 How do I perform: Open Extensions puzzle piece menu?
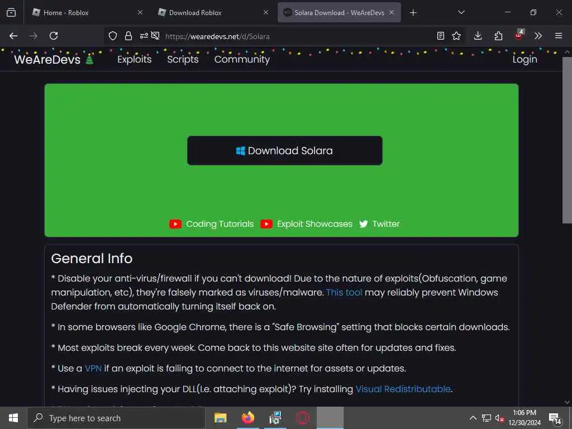pyautogui.click(x=498, y=36)
